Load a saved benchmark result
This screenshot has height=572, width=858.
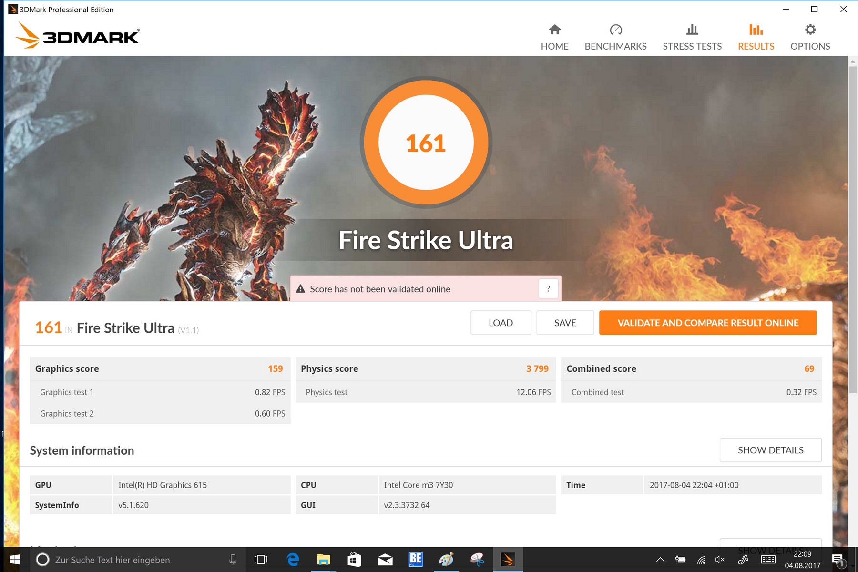tap(500, 323)
